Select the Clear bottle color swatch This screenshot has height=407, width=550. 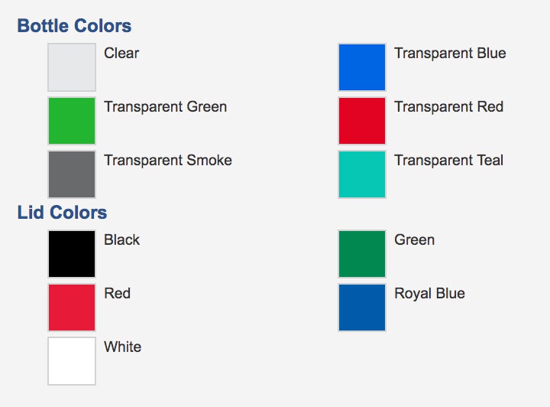(72, 67)
